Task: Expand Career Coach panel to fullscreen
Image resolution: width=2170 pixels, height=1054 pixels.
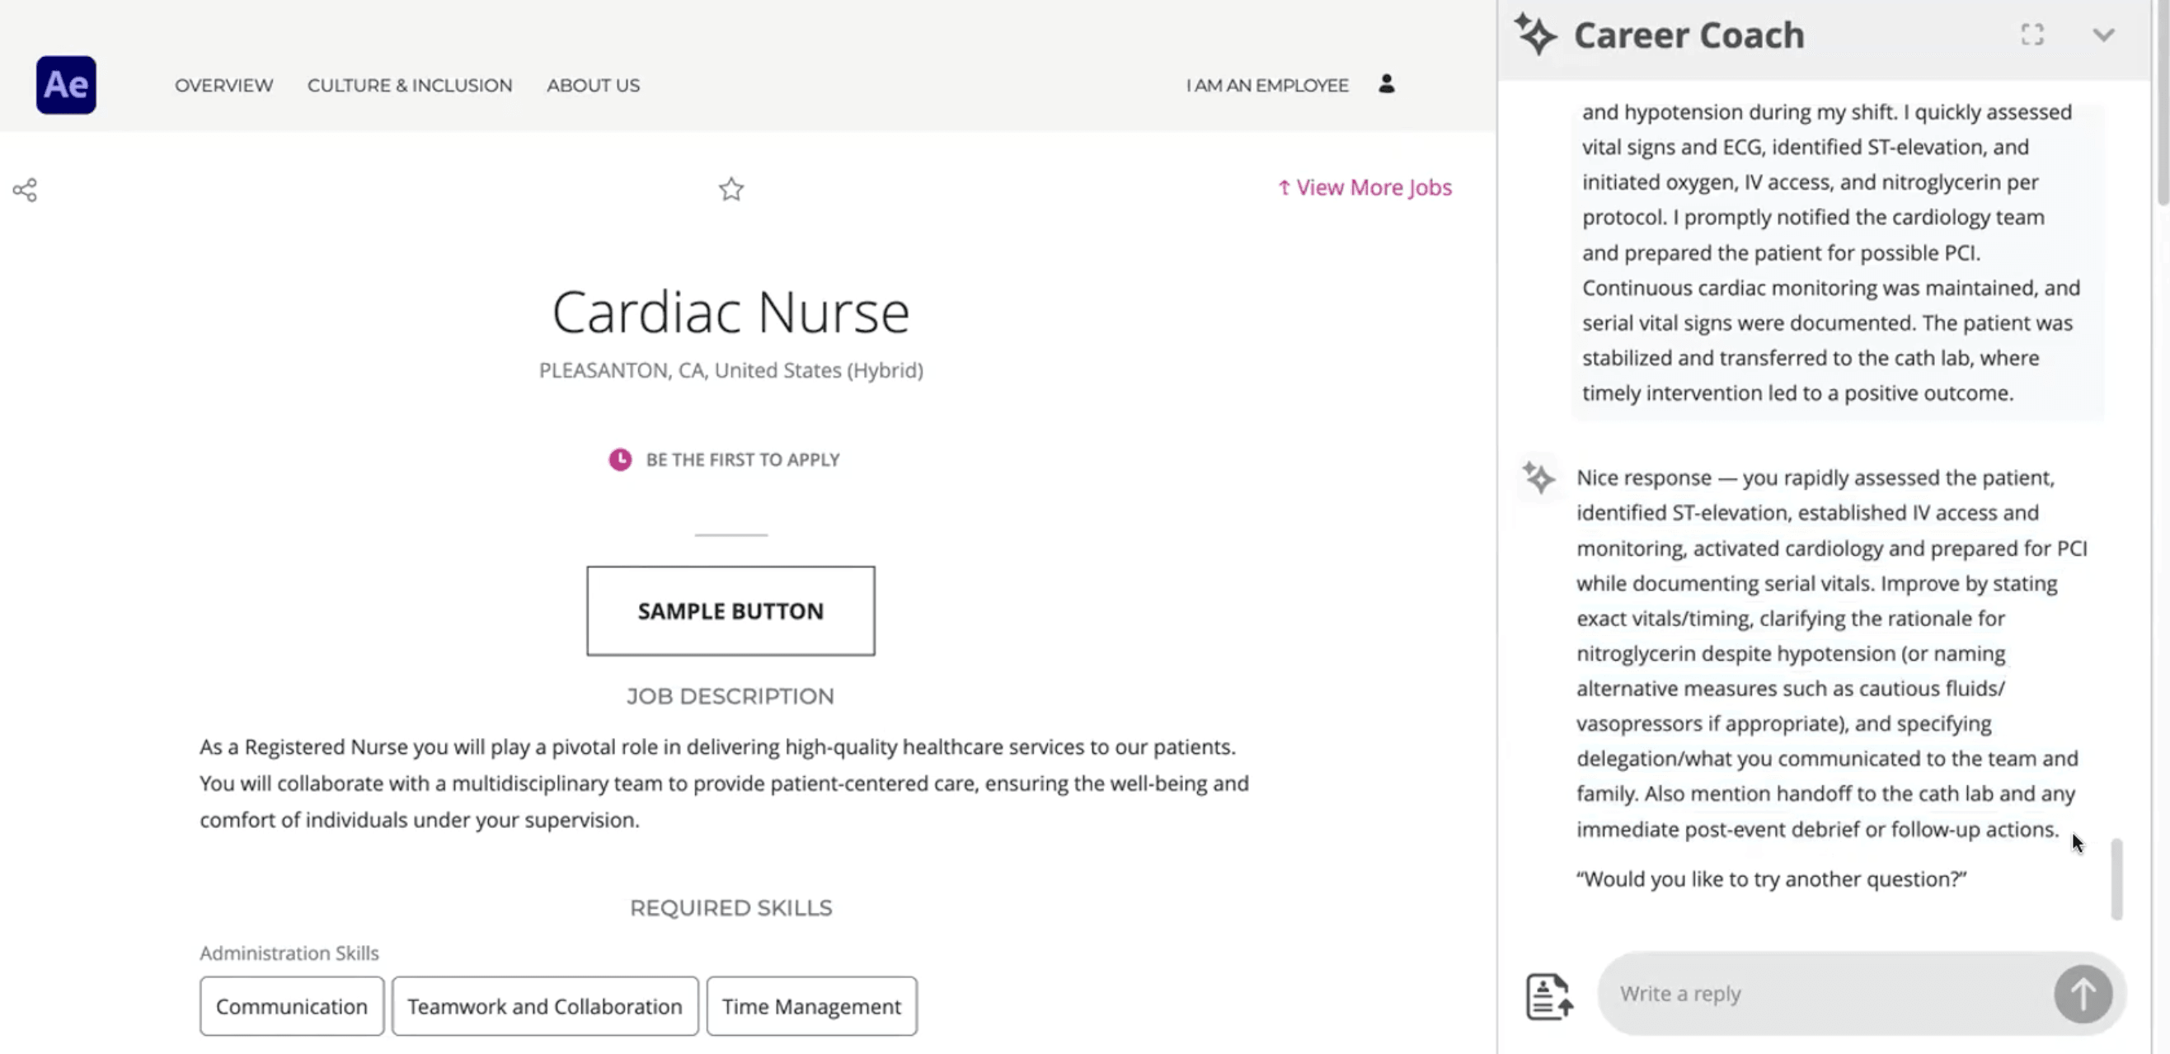Action: [x=2031, y=35]
